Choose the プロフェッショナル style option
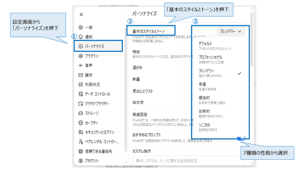 [220, 60]
